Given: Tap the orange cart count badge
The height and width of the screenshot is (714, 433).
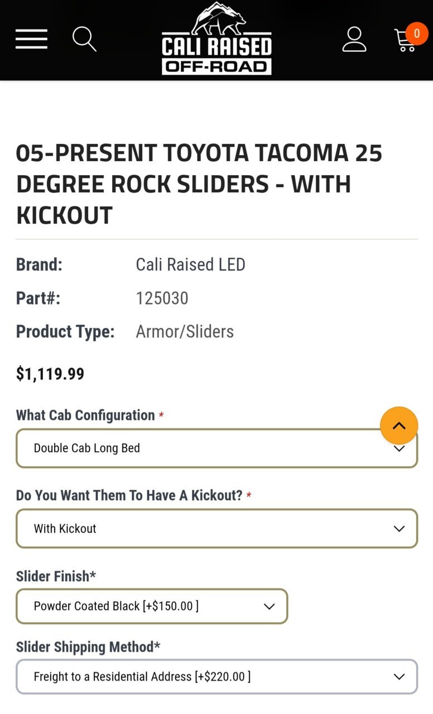Looking at the screenshot, I should tap(416, 33).
